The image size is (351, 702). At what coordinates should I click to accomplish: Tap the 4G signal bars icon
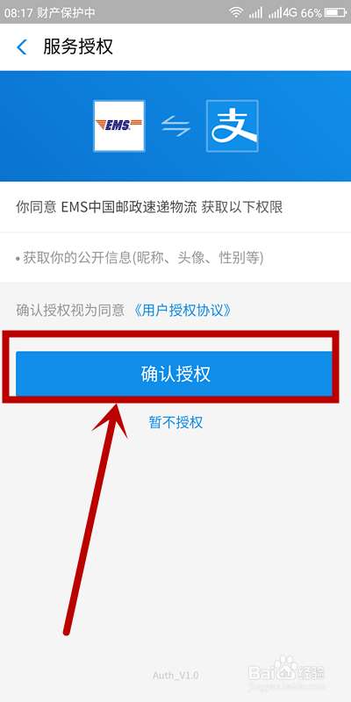pos(283,12)
